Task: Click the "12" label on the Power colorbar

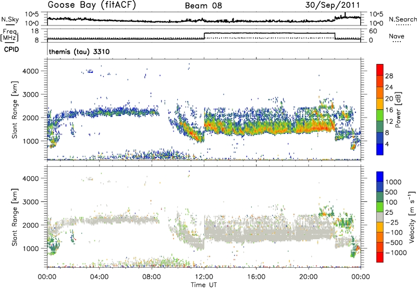Action: (x=389, y=122)
